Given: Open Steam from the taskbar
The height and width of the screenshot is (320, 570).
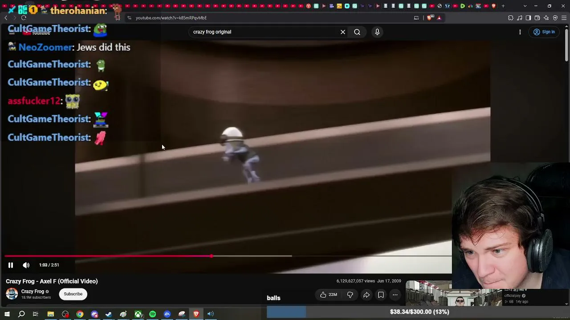Looking at the screenshot, I should pos(109,314).
